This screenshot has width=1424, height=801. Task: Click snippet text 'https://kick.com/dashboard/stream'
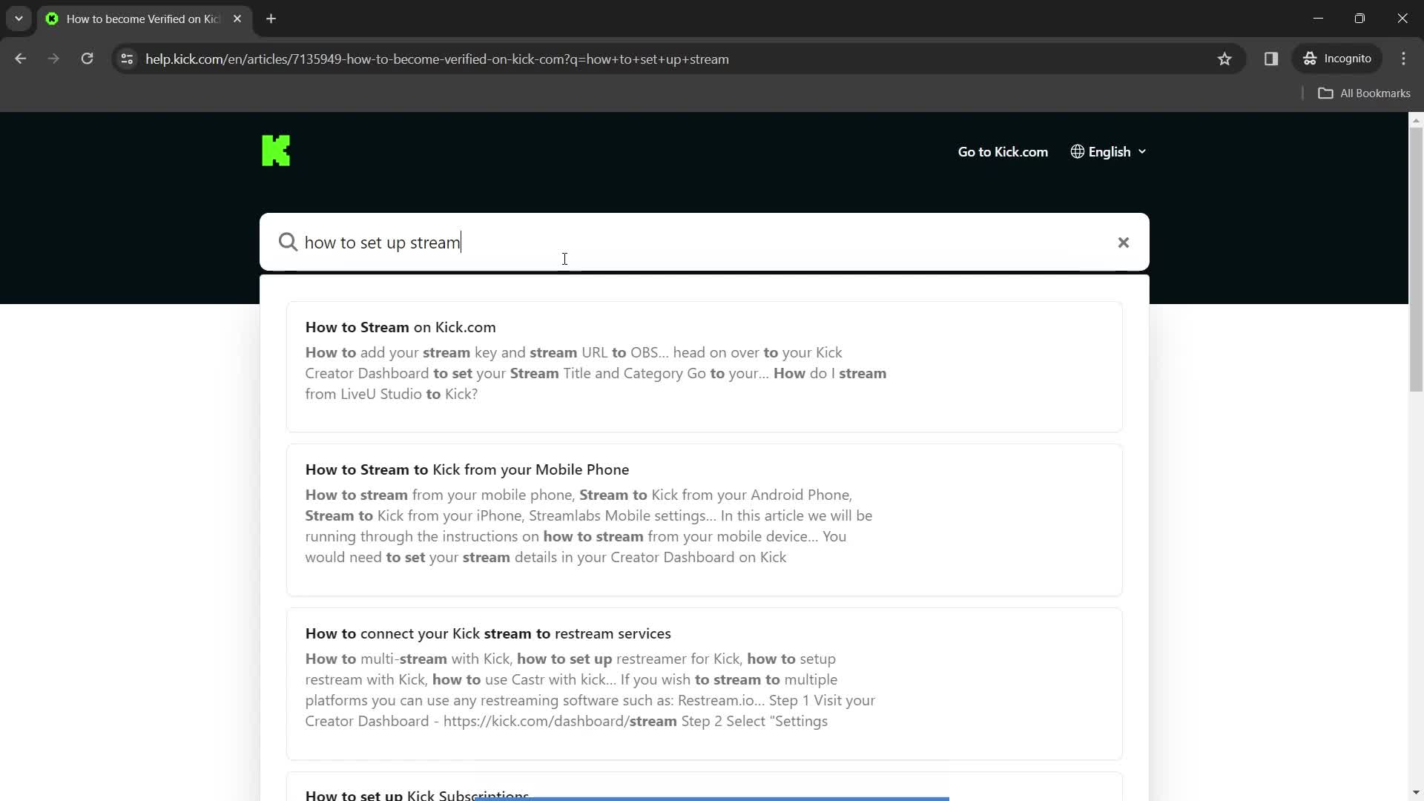pyautogui.click(x=560, y=721)
